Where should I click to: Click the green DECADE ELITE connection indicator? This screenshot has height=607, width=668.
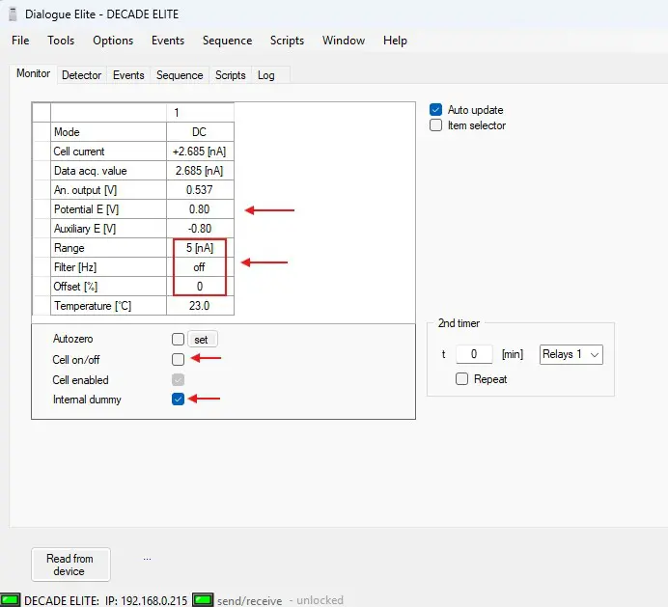[x=10, y=599]
